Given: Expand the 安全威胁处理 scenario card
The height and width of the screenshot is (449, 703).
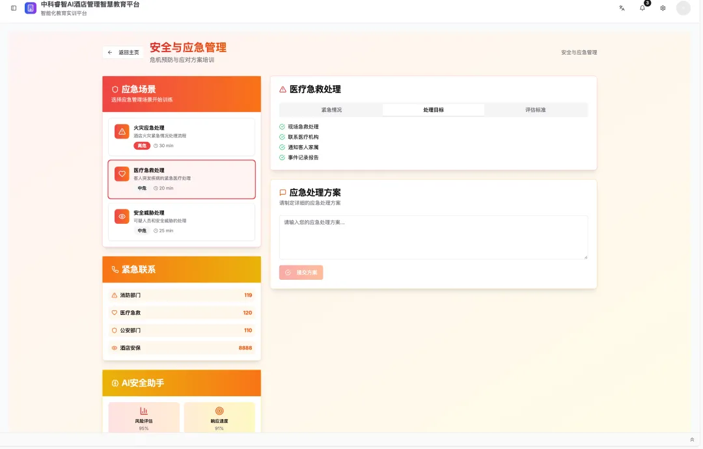Looking at the screenshot, I should tap(182, 222).
